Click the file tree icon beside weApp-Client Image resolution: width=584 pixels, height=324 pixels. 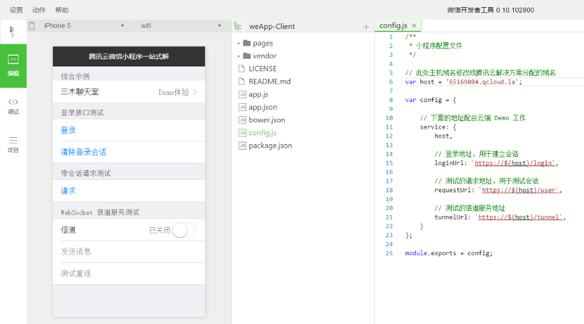point(238,26)
